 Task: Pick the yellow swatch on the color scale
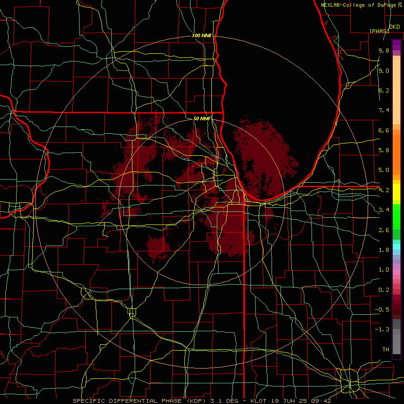(x=396, y=192)
